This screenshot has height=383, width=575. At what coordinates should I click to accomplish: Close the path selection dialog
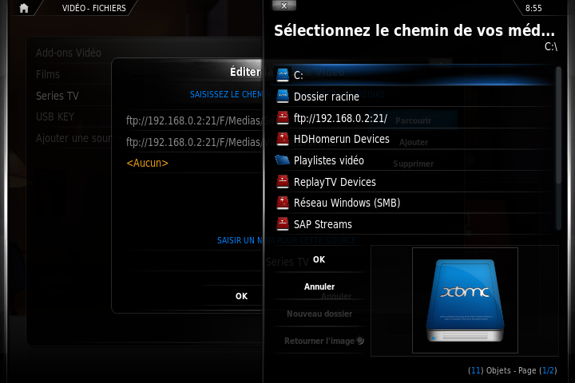284,6
